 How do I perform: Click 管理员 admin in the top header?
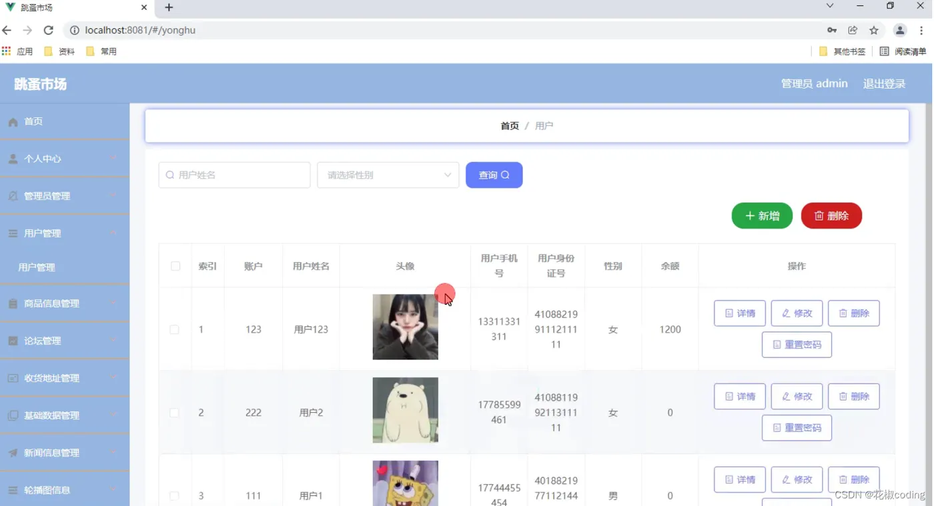tap(814, 84)
